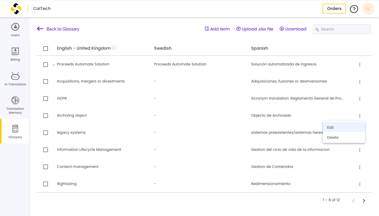Click the company logo icon

pyautogui.click(x=16, y=9)
